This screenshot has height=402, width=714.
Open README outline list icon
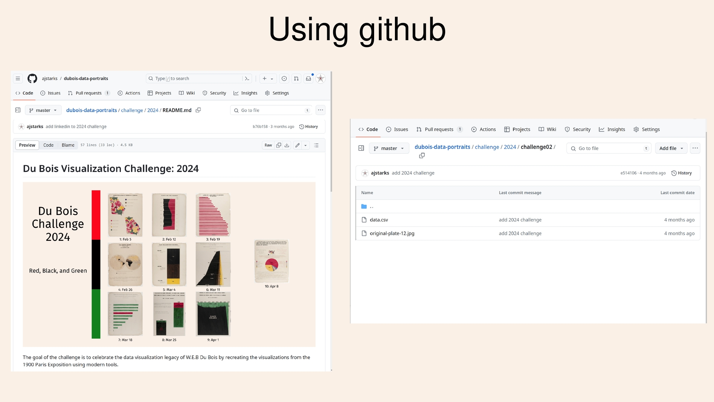[x=316, y=145]
